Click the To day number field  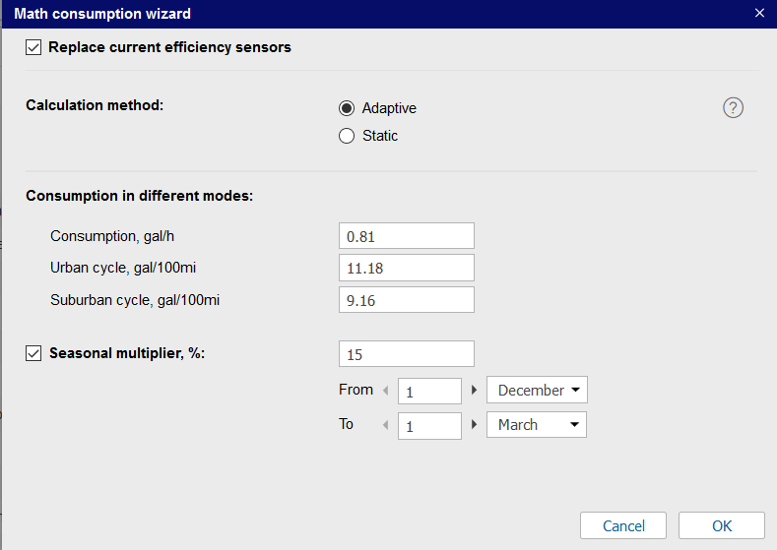coord(429,426)
